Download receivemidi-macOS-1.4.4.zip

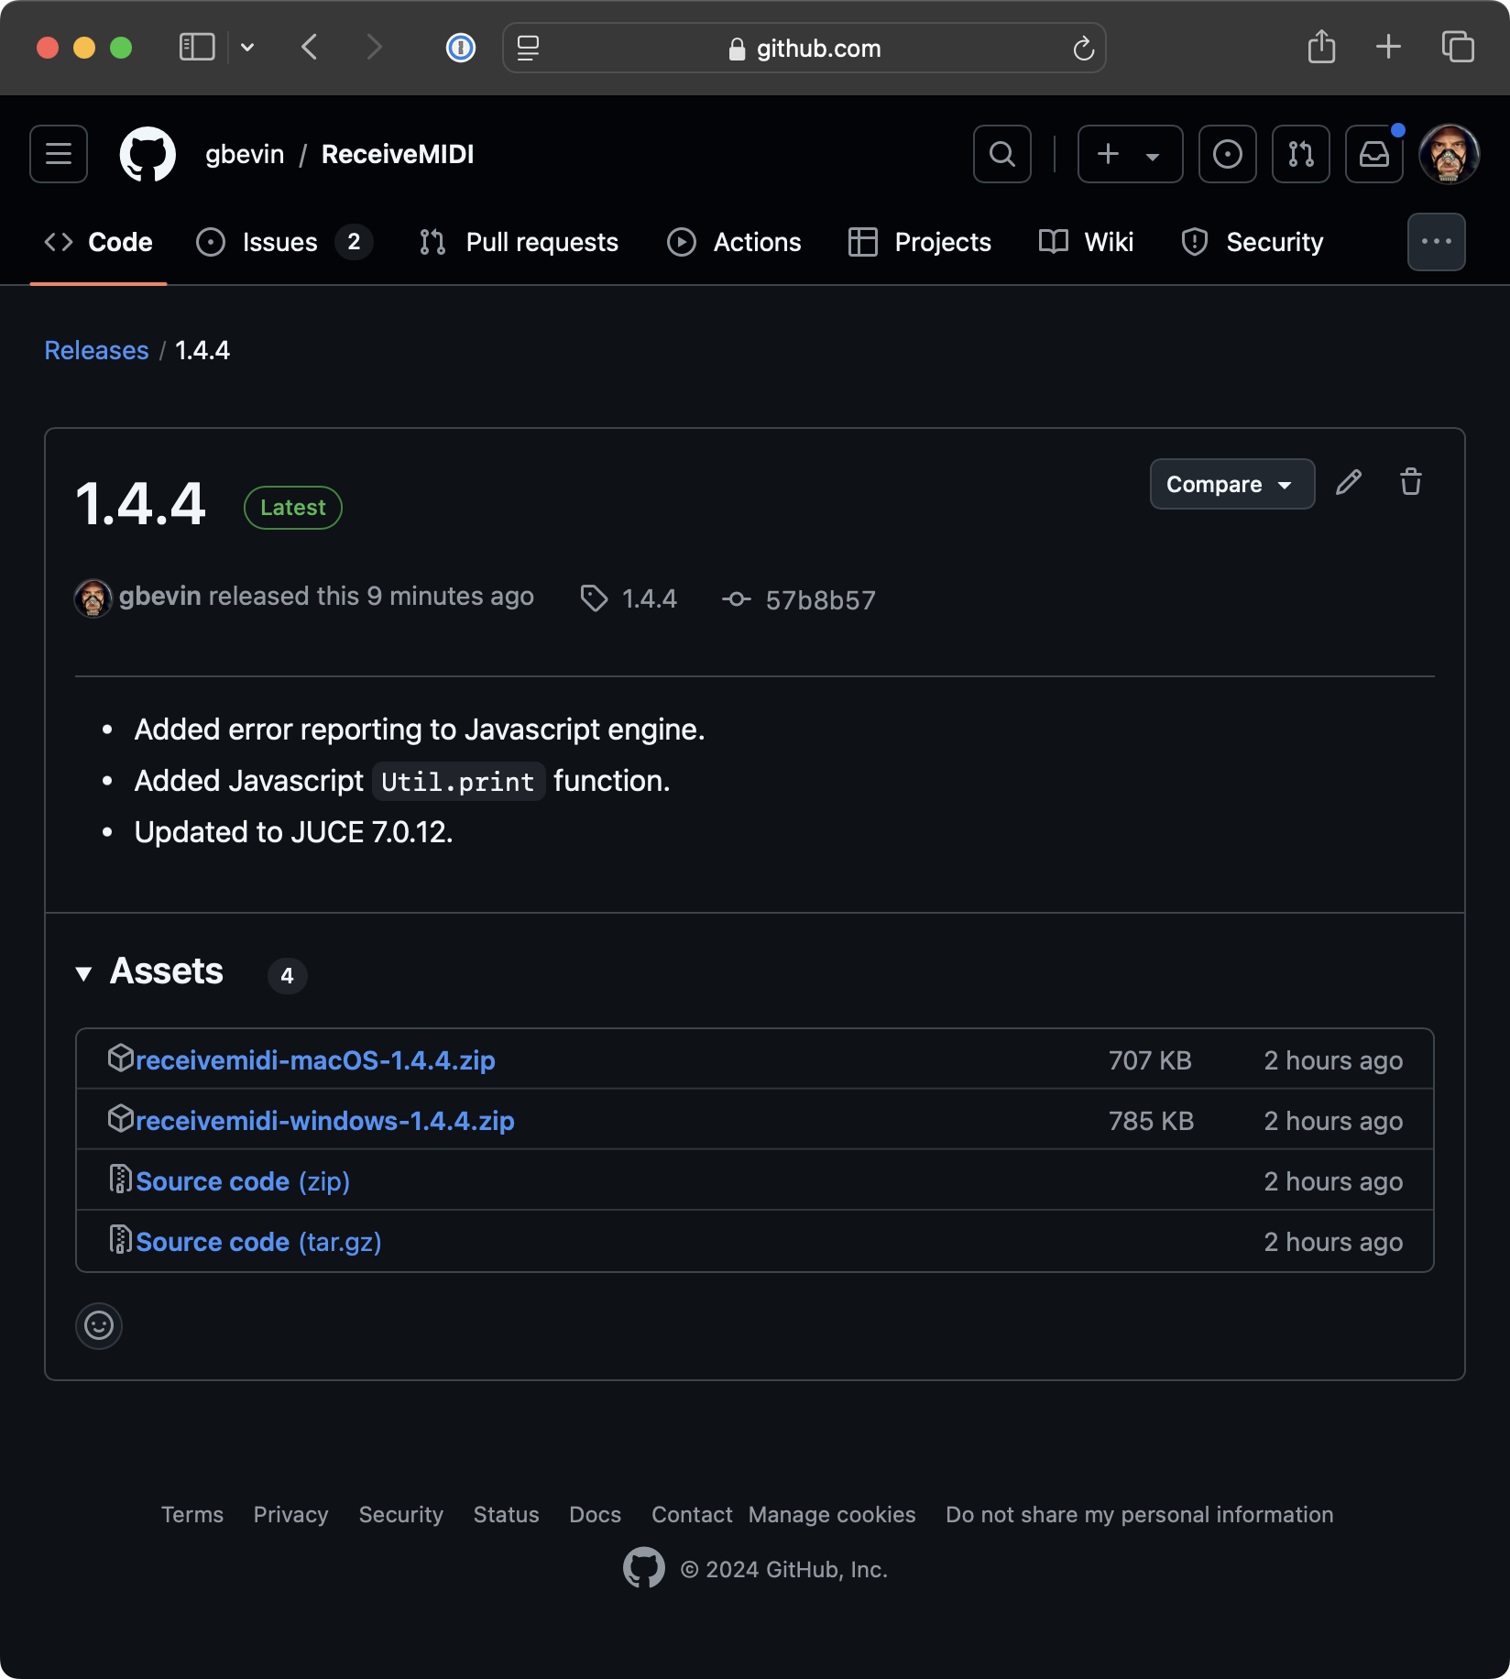coord(315,1060)
